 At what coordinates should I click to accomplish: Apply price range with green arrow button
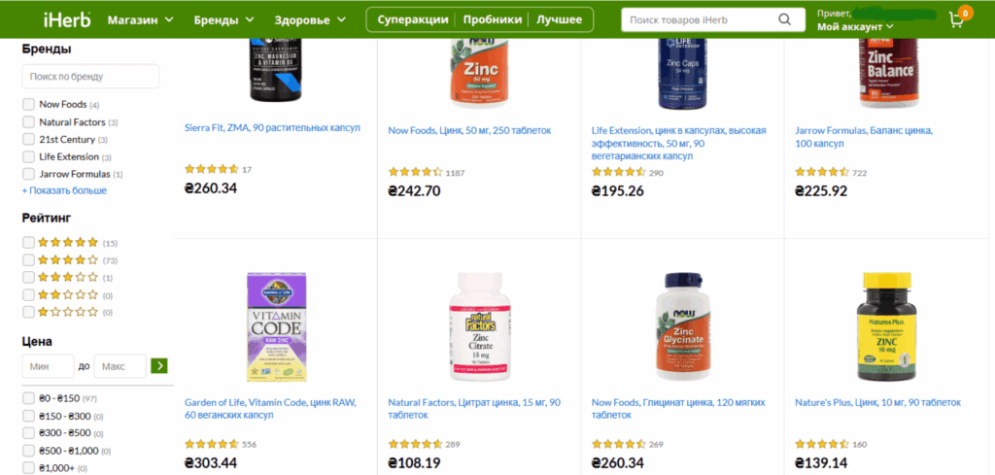tap(158, 366)
